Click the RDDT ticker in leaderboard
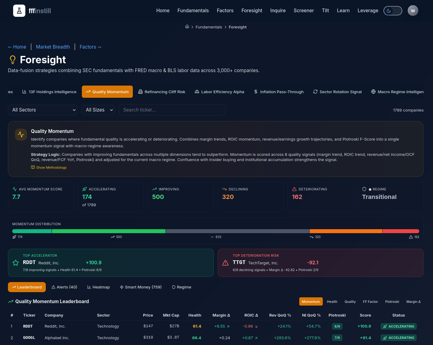Image resolution: width=433 pixels, height=345 pixels. (x=28, y=326)
